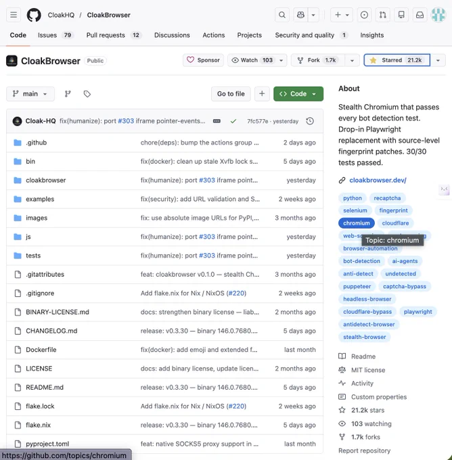
Task: Open Security and quality tab
Action: coord(311,35)
